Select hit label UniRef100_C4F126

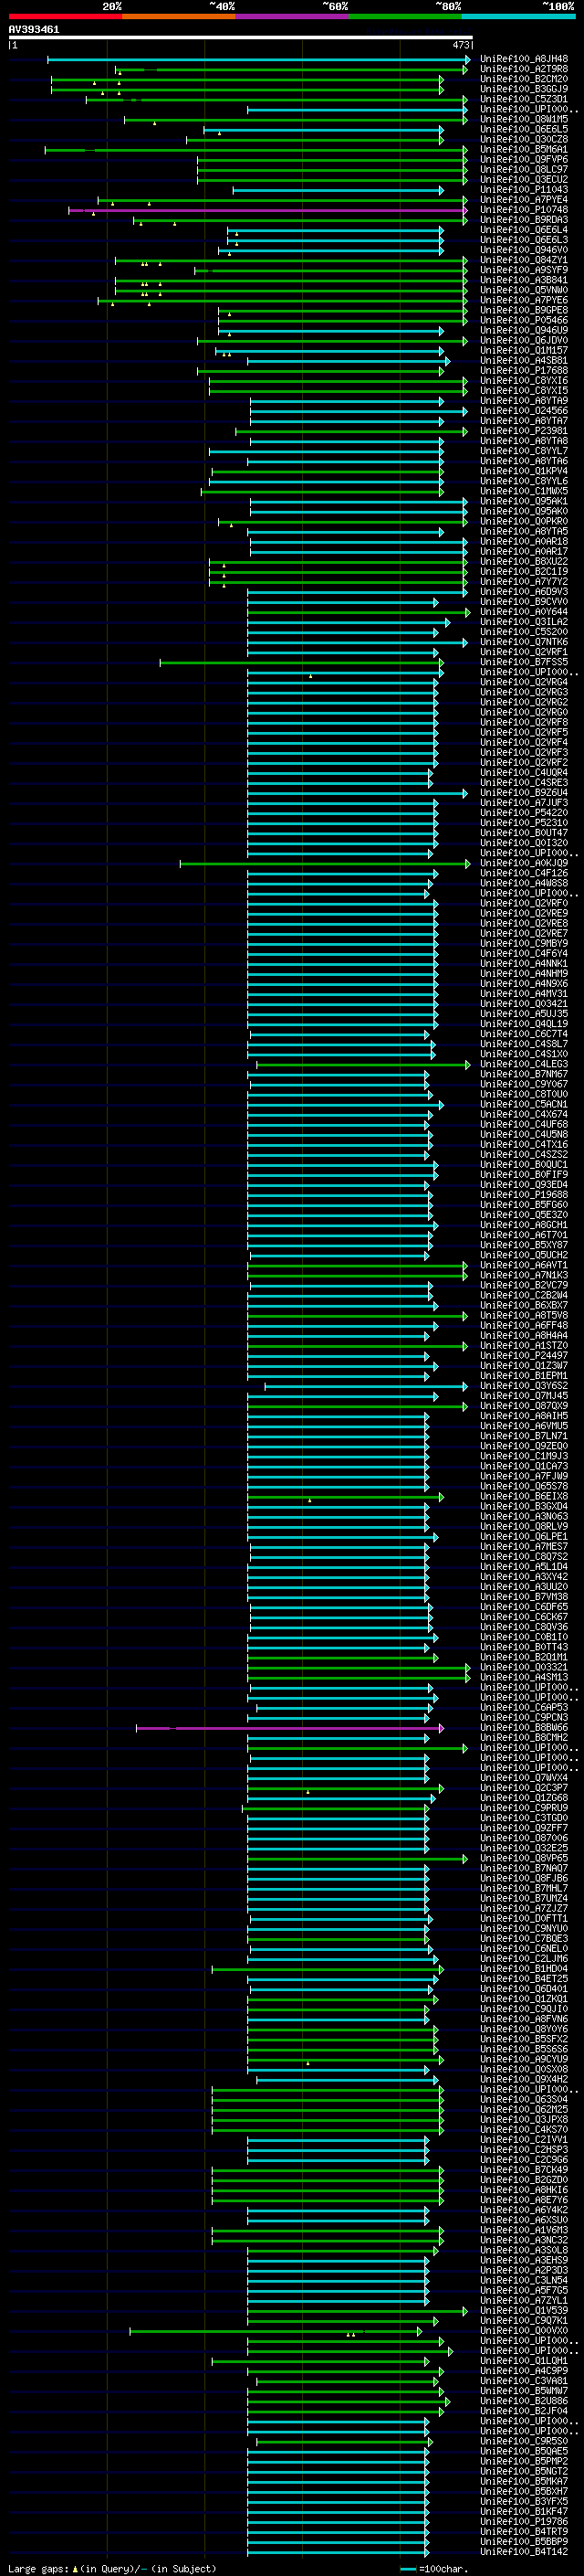tap(524, 873)
